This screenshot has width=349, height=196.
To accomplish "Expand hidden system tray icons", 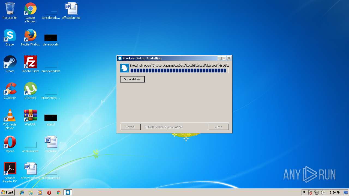I will click(x=304, y=192).
